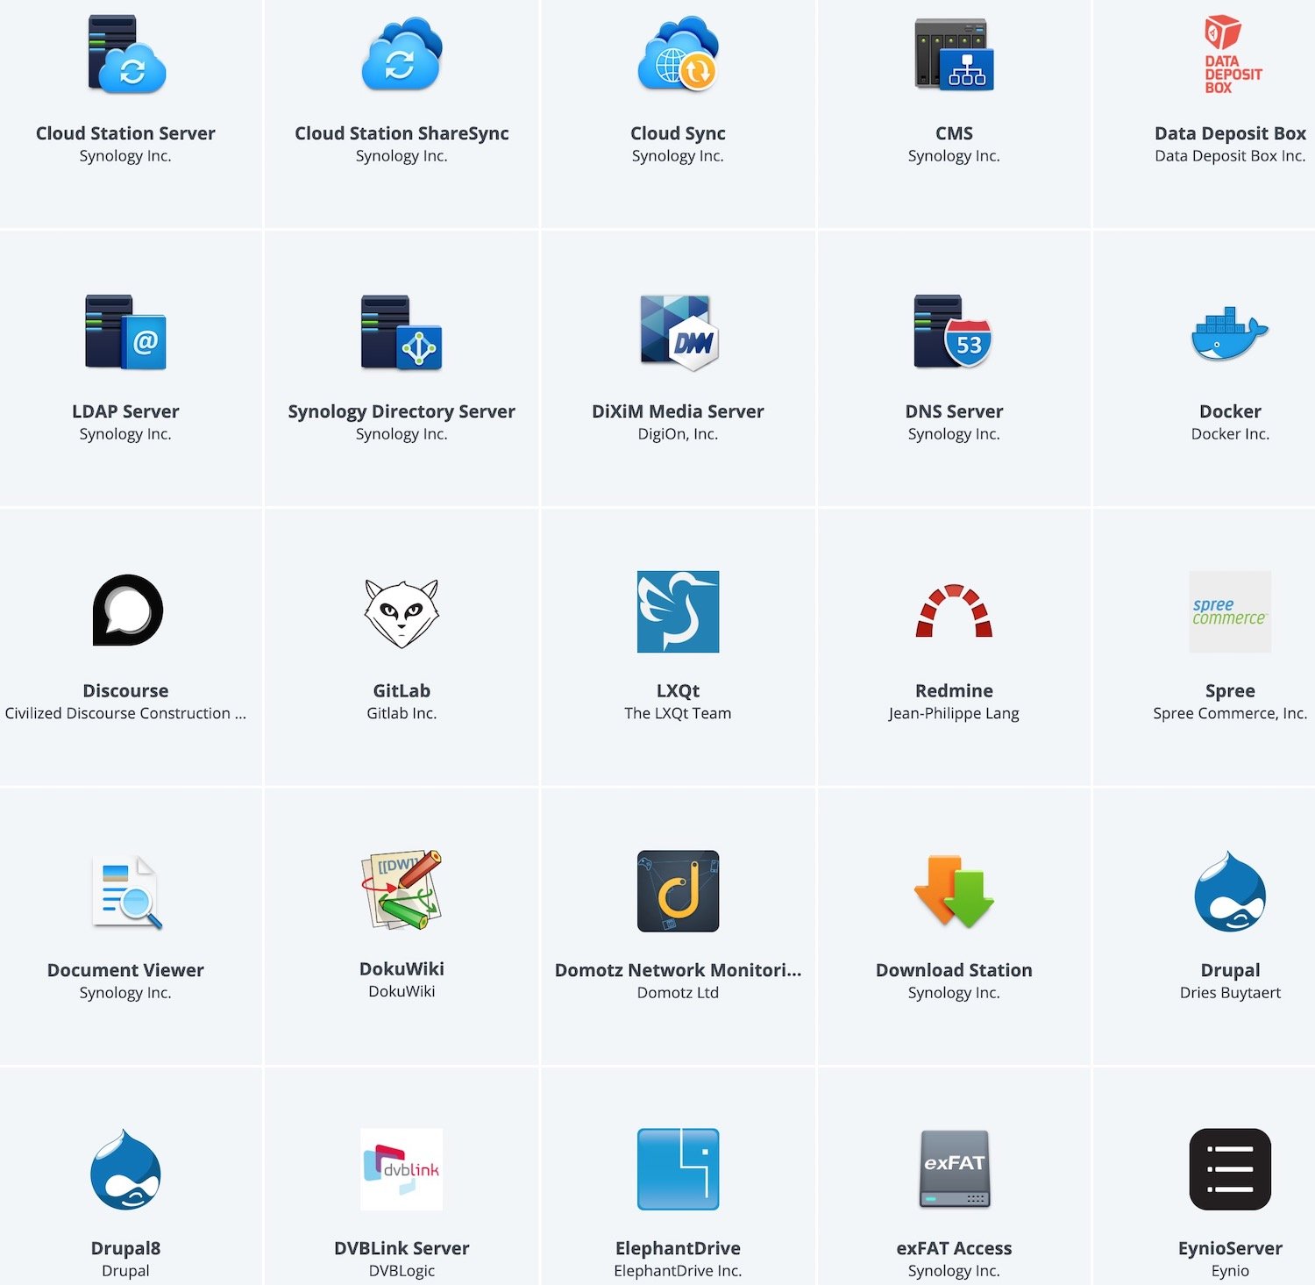1315x1285 pixels.
Task: Click the 'The LXQt Team' text
Action: 678,713
